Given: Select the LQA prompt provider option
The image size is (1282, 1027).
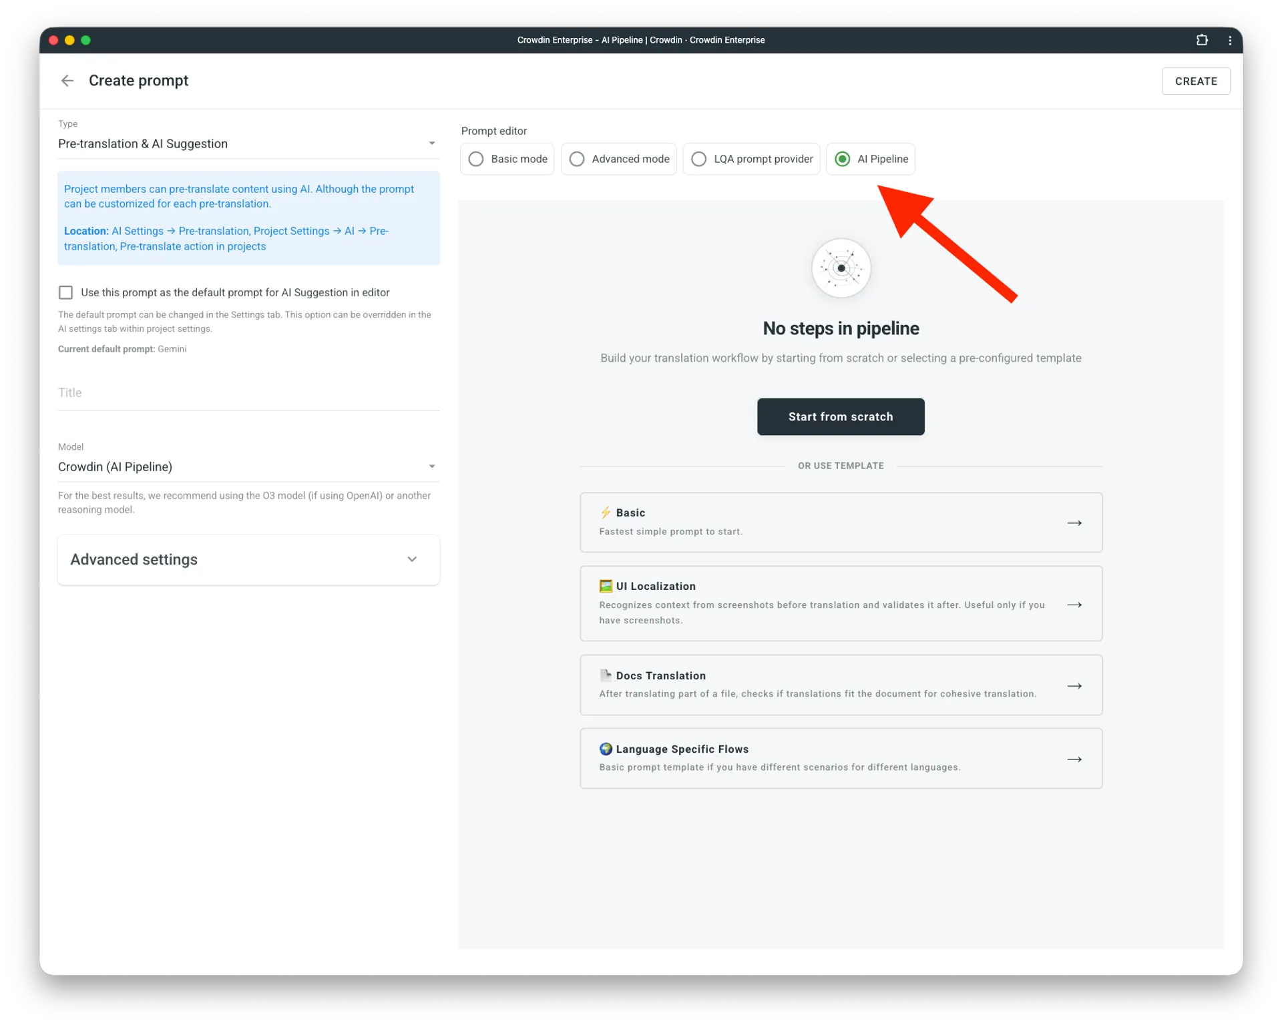Looking at the screenshot, I should pyautogui.click(x=699, y=159).
